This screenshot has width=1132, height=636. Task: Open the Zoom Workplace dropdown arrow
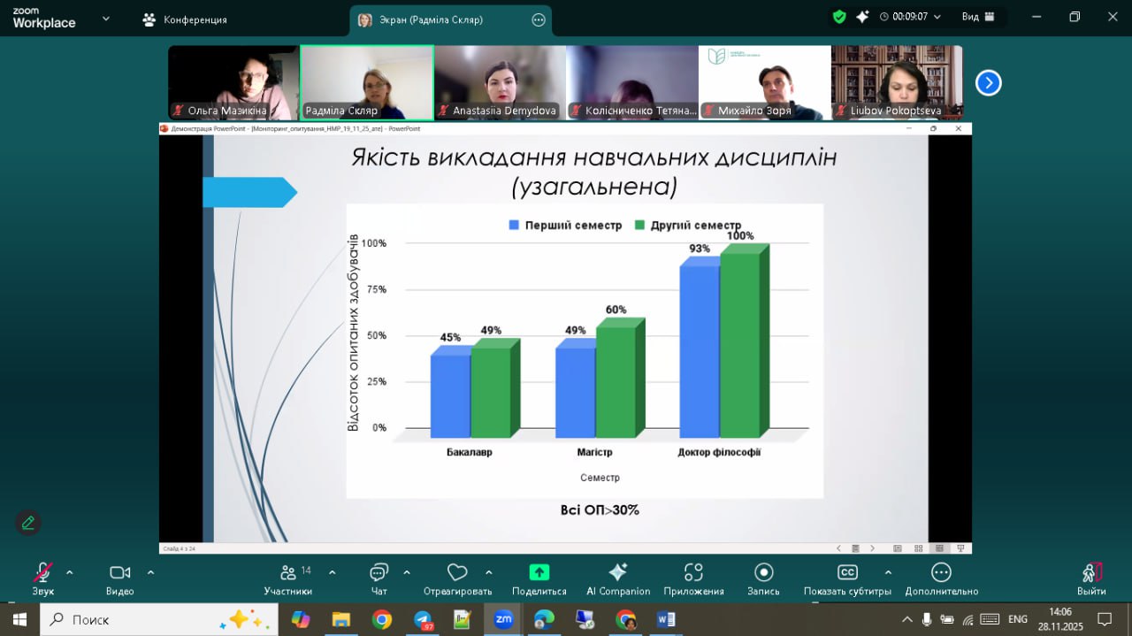pyautogui.click(x=106, y=19)
